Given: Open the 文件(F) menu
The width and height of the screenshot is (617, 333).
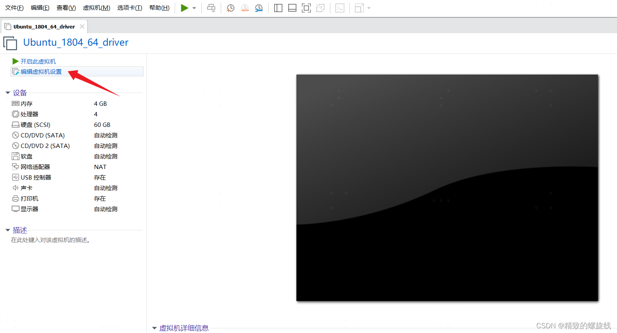Looking at the screenshot, I should point(14,8).
